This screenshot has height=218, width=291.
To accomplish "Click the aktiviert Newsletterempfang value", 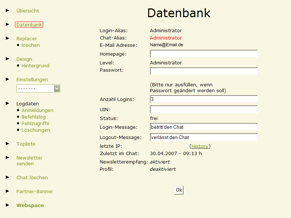I will pos(160,162).
